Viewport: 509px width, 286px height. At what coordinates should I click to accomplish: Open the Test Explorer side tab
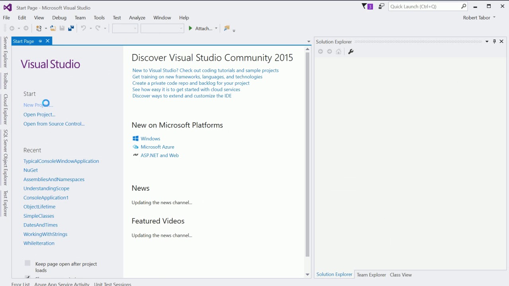coord(6,203)
